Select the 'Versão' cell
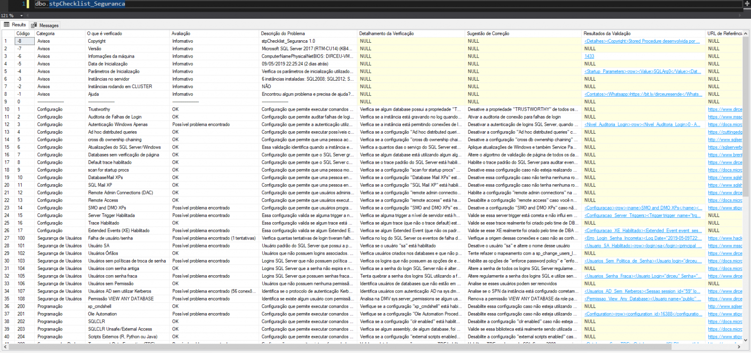751x353 pixels. [127, 49]
